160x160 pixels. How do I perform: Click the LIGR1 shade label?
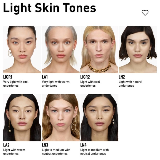click(x=8, y=77)
